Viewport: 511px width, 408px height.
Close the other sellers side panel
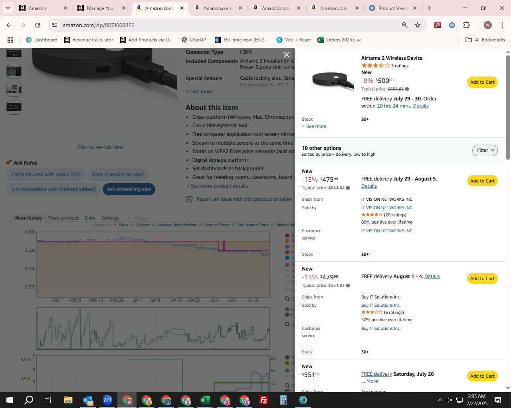pyautogui.click(x=286, y=55)
